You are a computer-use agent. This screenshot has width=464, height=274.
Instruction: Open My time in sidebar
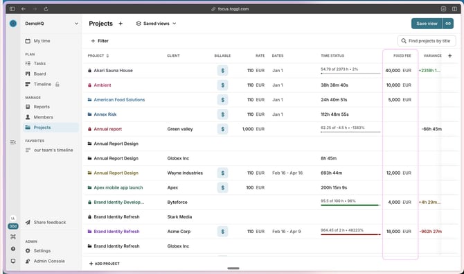point(38,41)
